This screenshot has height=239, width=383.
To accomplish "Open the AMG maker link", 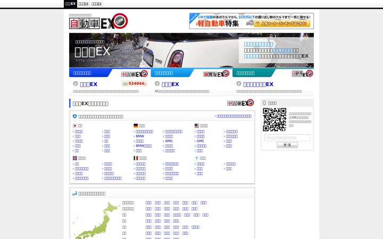I will [x=169, y=141].
